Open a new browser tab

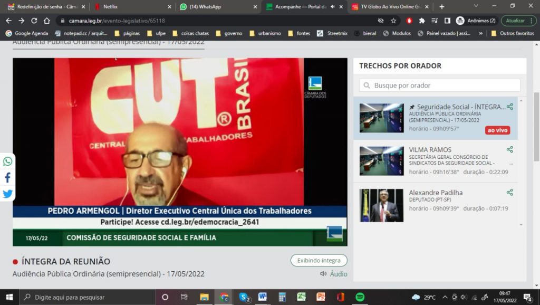(x=442, y=6)
